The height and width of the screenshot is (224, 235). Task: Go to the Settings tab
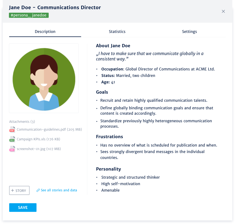click(189, 32)
